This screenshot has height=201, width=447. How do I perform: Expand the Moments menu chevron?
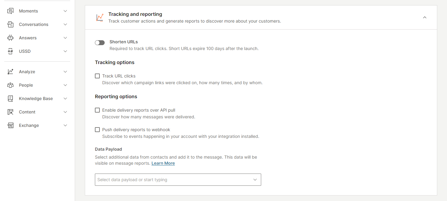[x=65, y=11]
